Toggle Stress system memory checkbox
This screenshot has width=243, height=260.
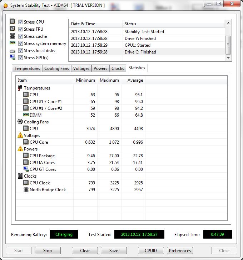point(20,43)
